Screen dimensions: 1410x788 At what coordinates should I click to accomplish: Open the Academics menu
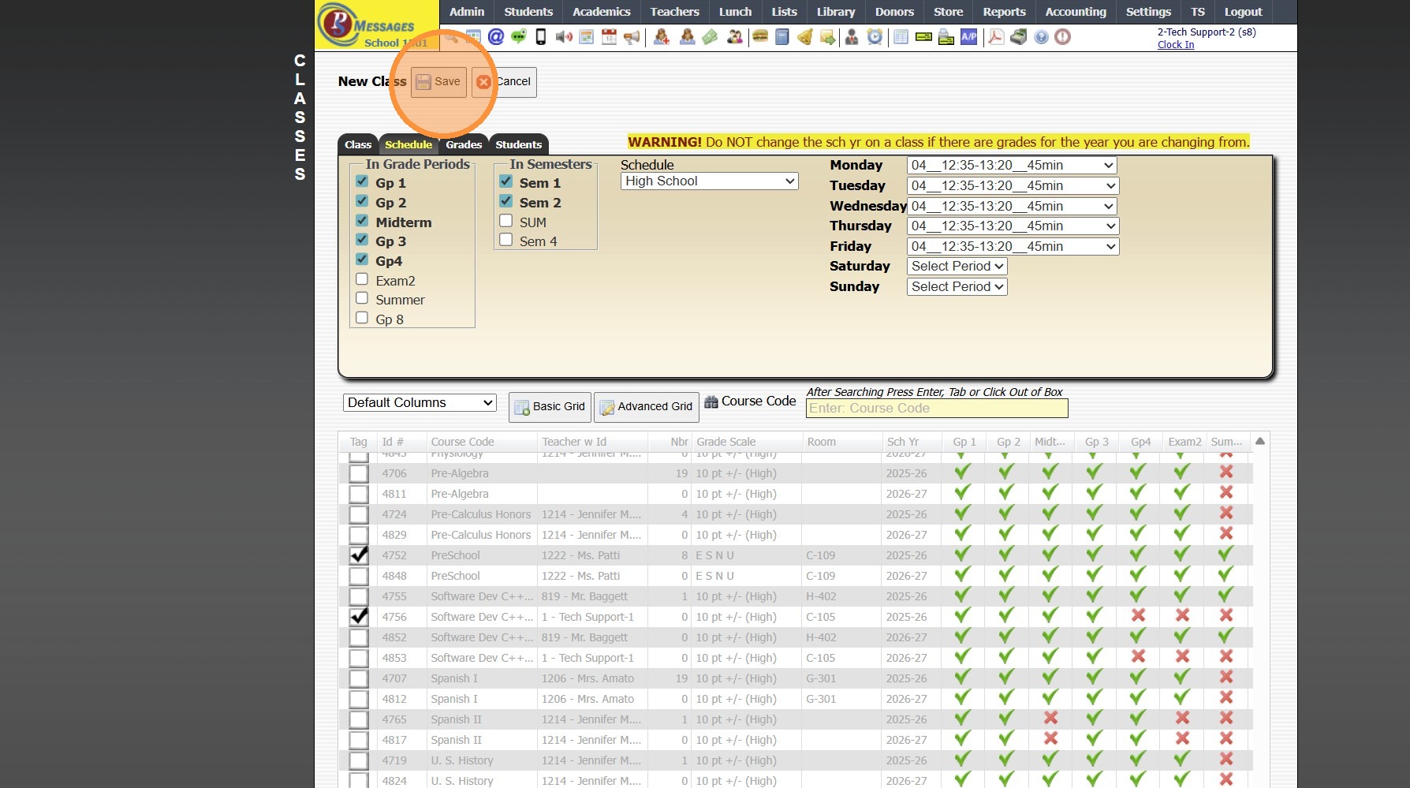(x=601, y=12)
